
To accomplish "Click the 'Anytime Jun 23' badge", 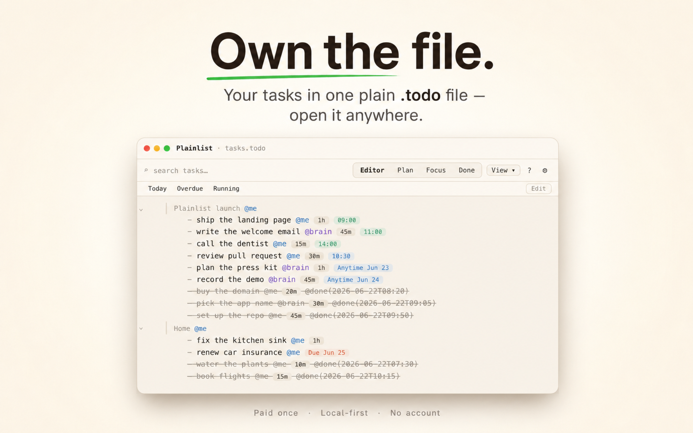I will 363,268.
